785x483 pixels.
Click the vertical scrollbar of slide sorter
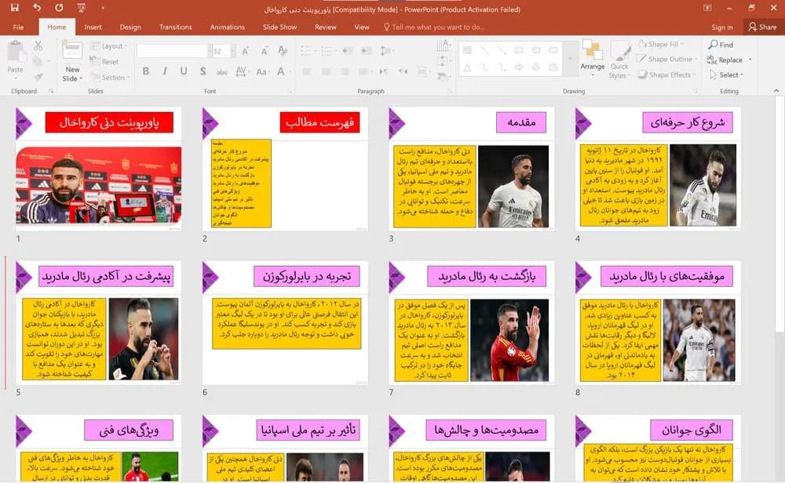pos(780,215)
